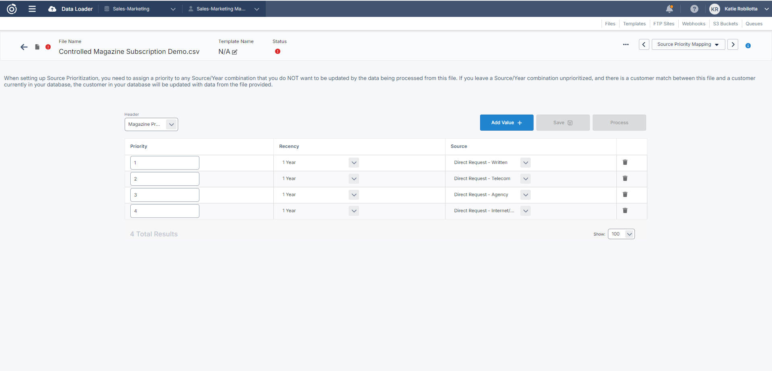The image size is (772, 371).
Task: Click the Add Value button
Action: (506, 123)
